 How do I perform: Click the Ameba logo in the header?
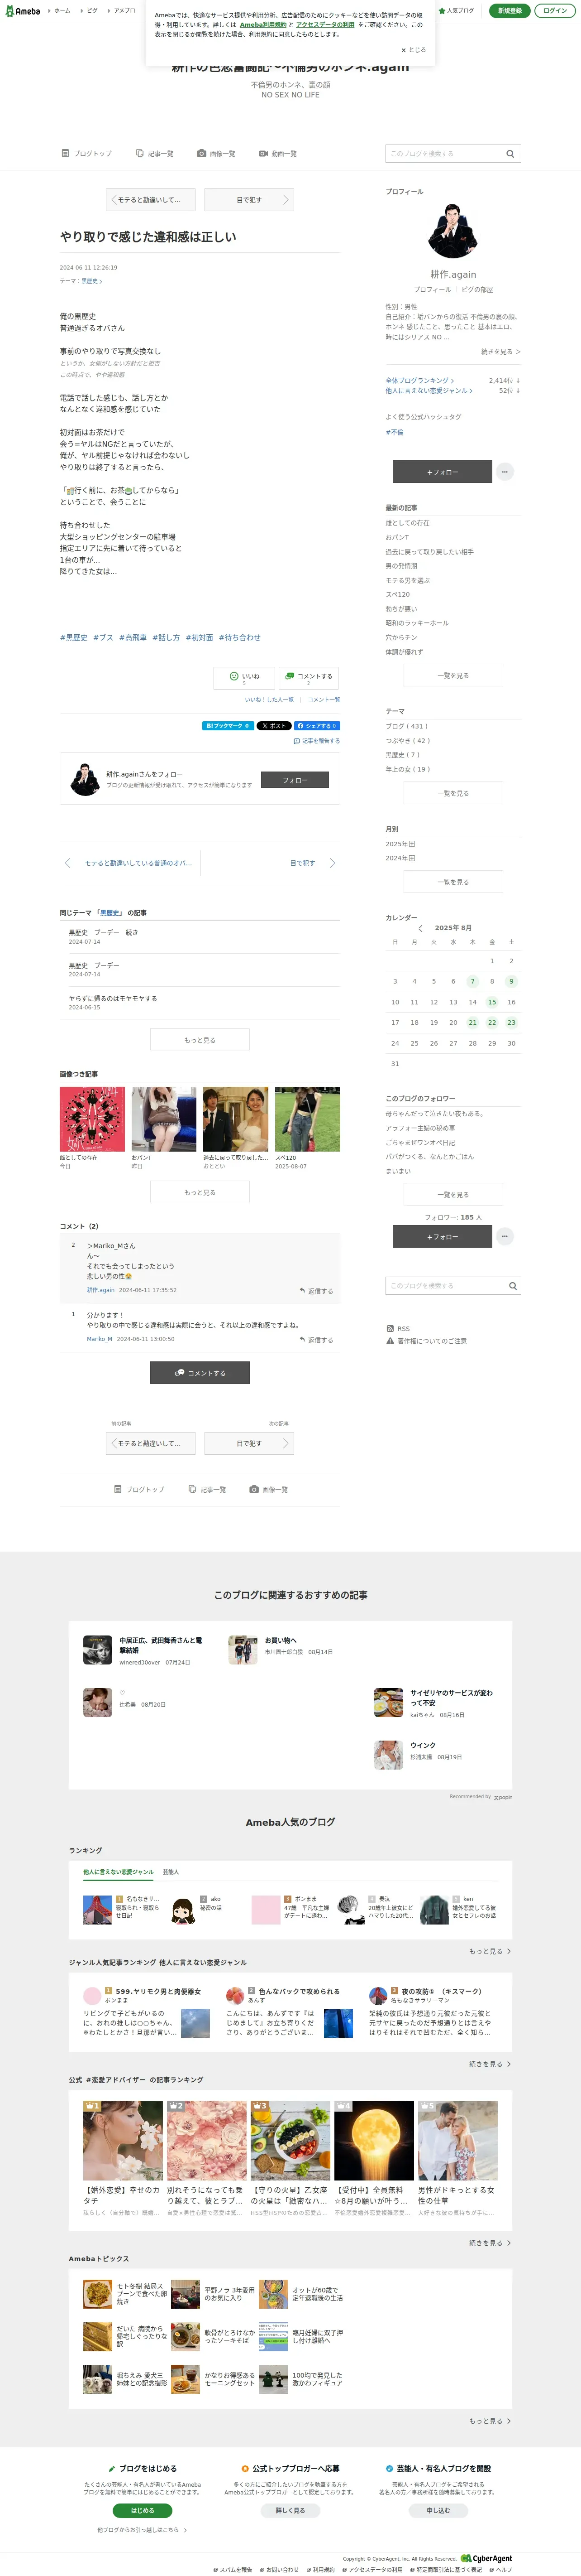tap(23, 10)
